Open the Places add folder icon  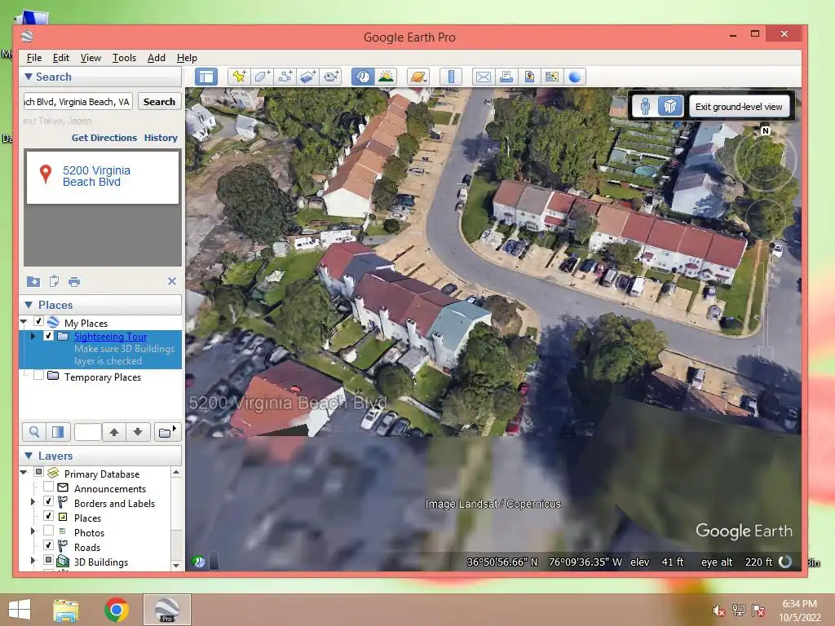coord(166,432)
